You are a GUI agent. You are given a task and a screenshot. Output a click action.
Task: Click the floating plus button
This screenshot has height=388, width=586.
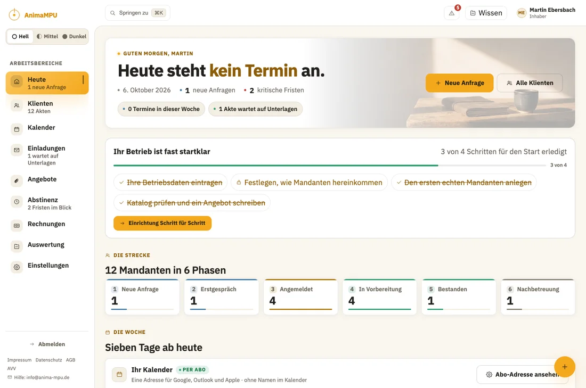coord(564,367)
